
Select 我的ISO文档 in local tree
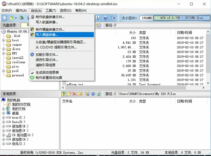tap(21, 104)
